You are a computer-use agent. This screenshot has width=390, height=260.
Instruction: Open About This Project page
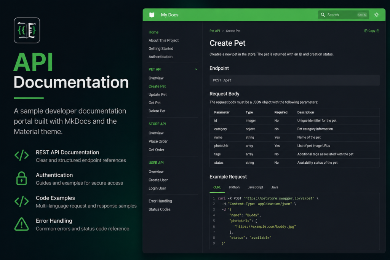coord(164,40)
